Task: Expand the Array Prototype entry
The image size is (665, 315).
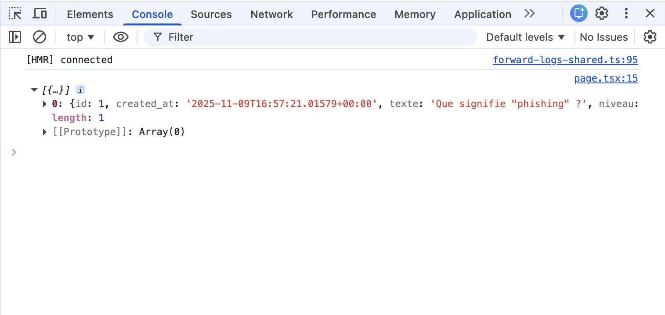Action: click(44, 132)
